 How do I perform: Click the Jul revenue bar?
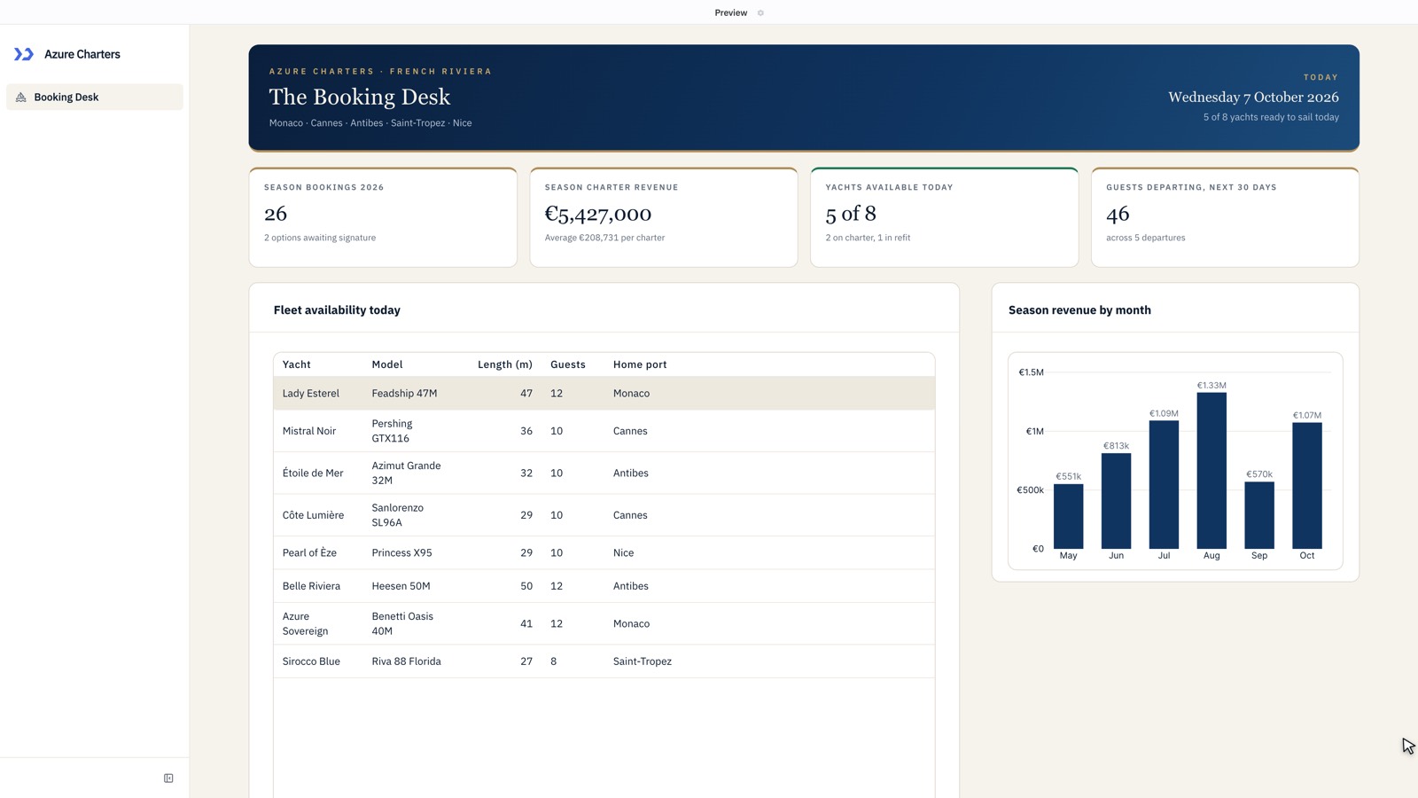point(1165,485)
